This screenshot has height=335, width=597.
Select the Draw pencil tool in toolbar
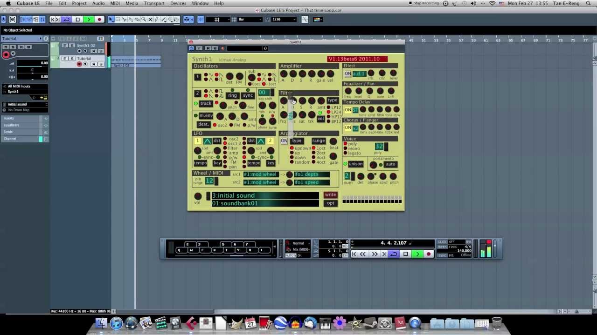157,20
